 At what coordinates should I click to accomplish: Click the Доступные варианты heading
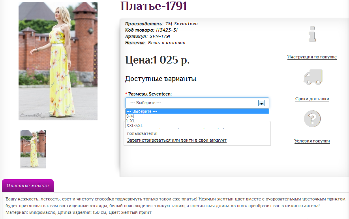[161, 79]
